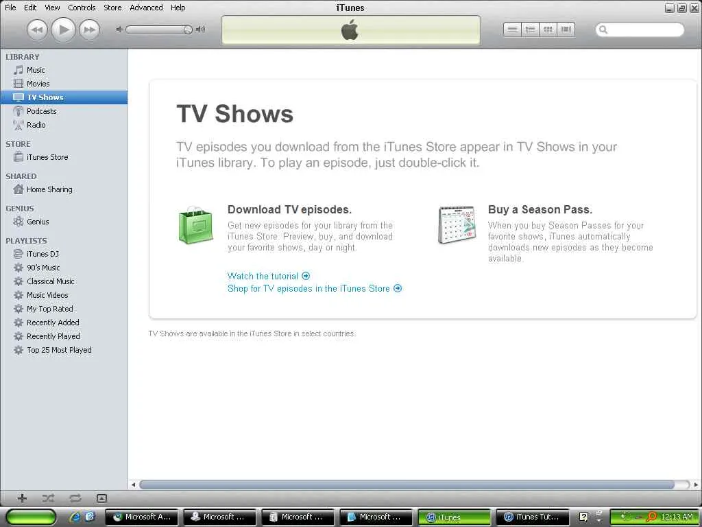The height and width of the screenshot is (527, 702).
Task: Click the volume slider knob
Action: 188,30
